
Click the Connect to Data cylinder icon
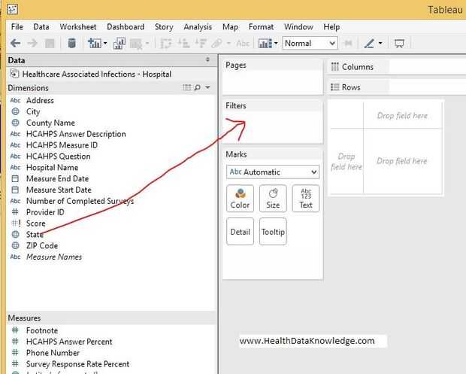click(x=71, y=43)
